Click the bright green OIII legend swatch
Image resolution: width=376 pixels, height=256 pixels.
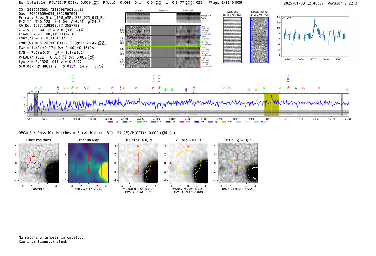pos(139,122)
